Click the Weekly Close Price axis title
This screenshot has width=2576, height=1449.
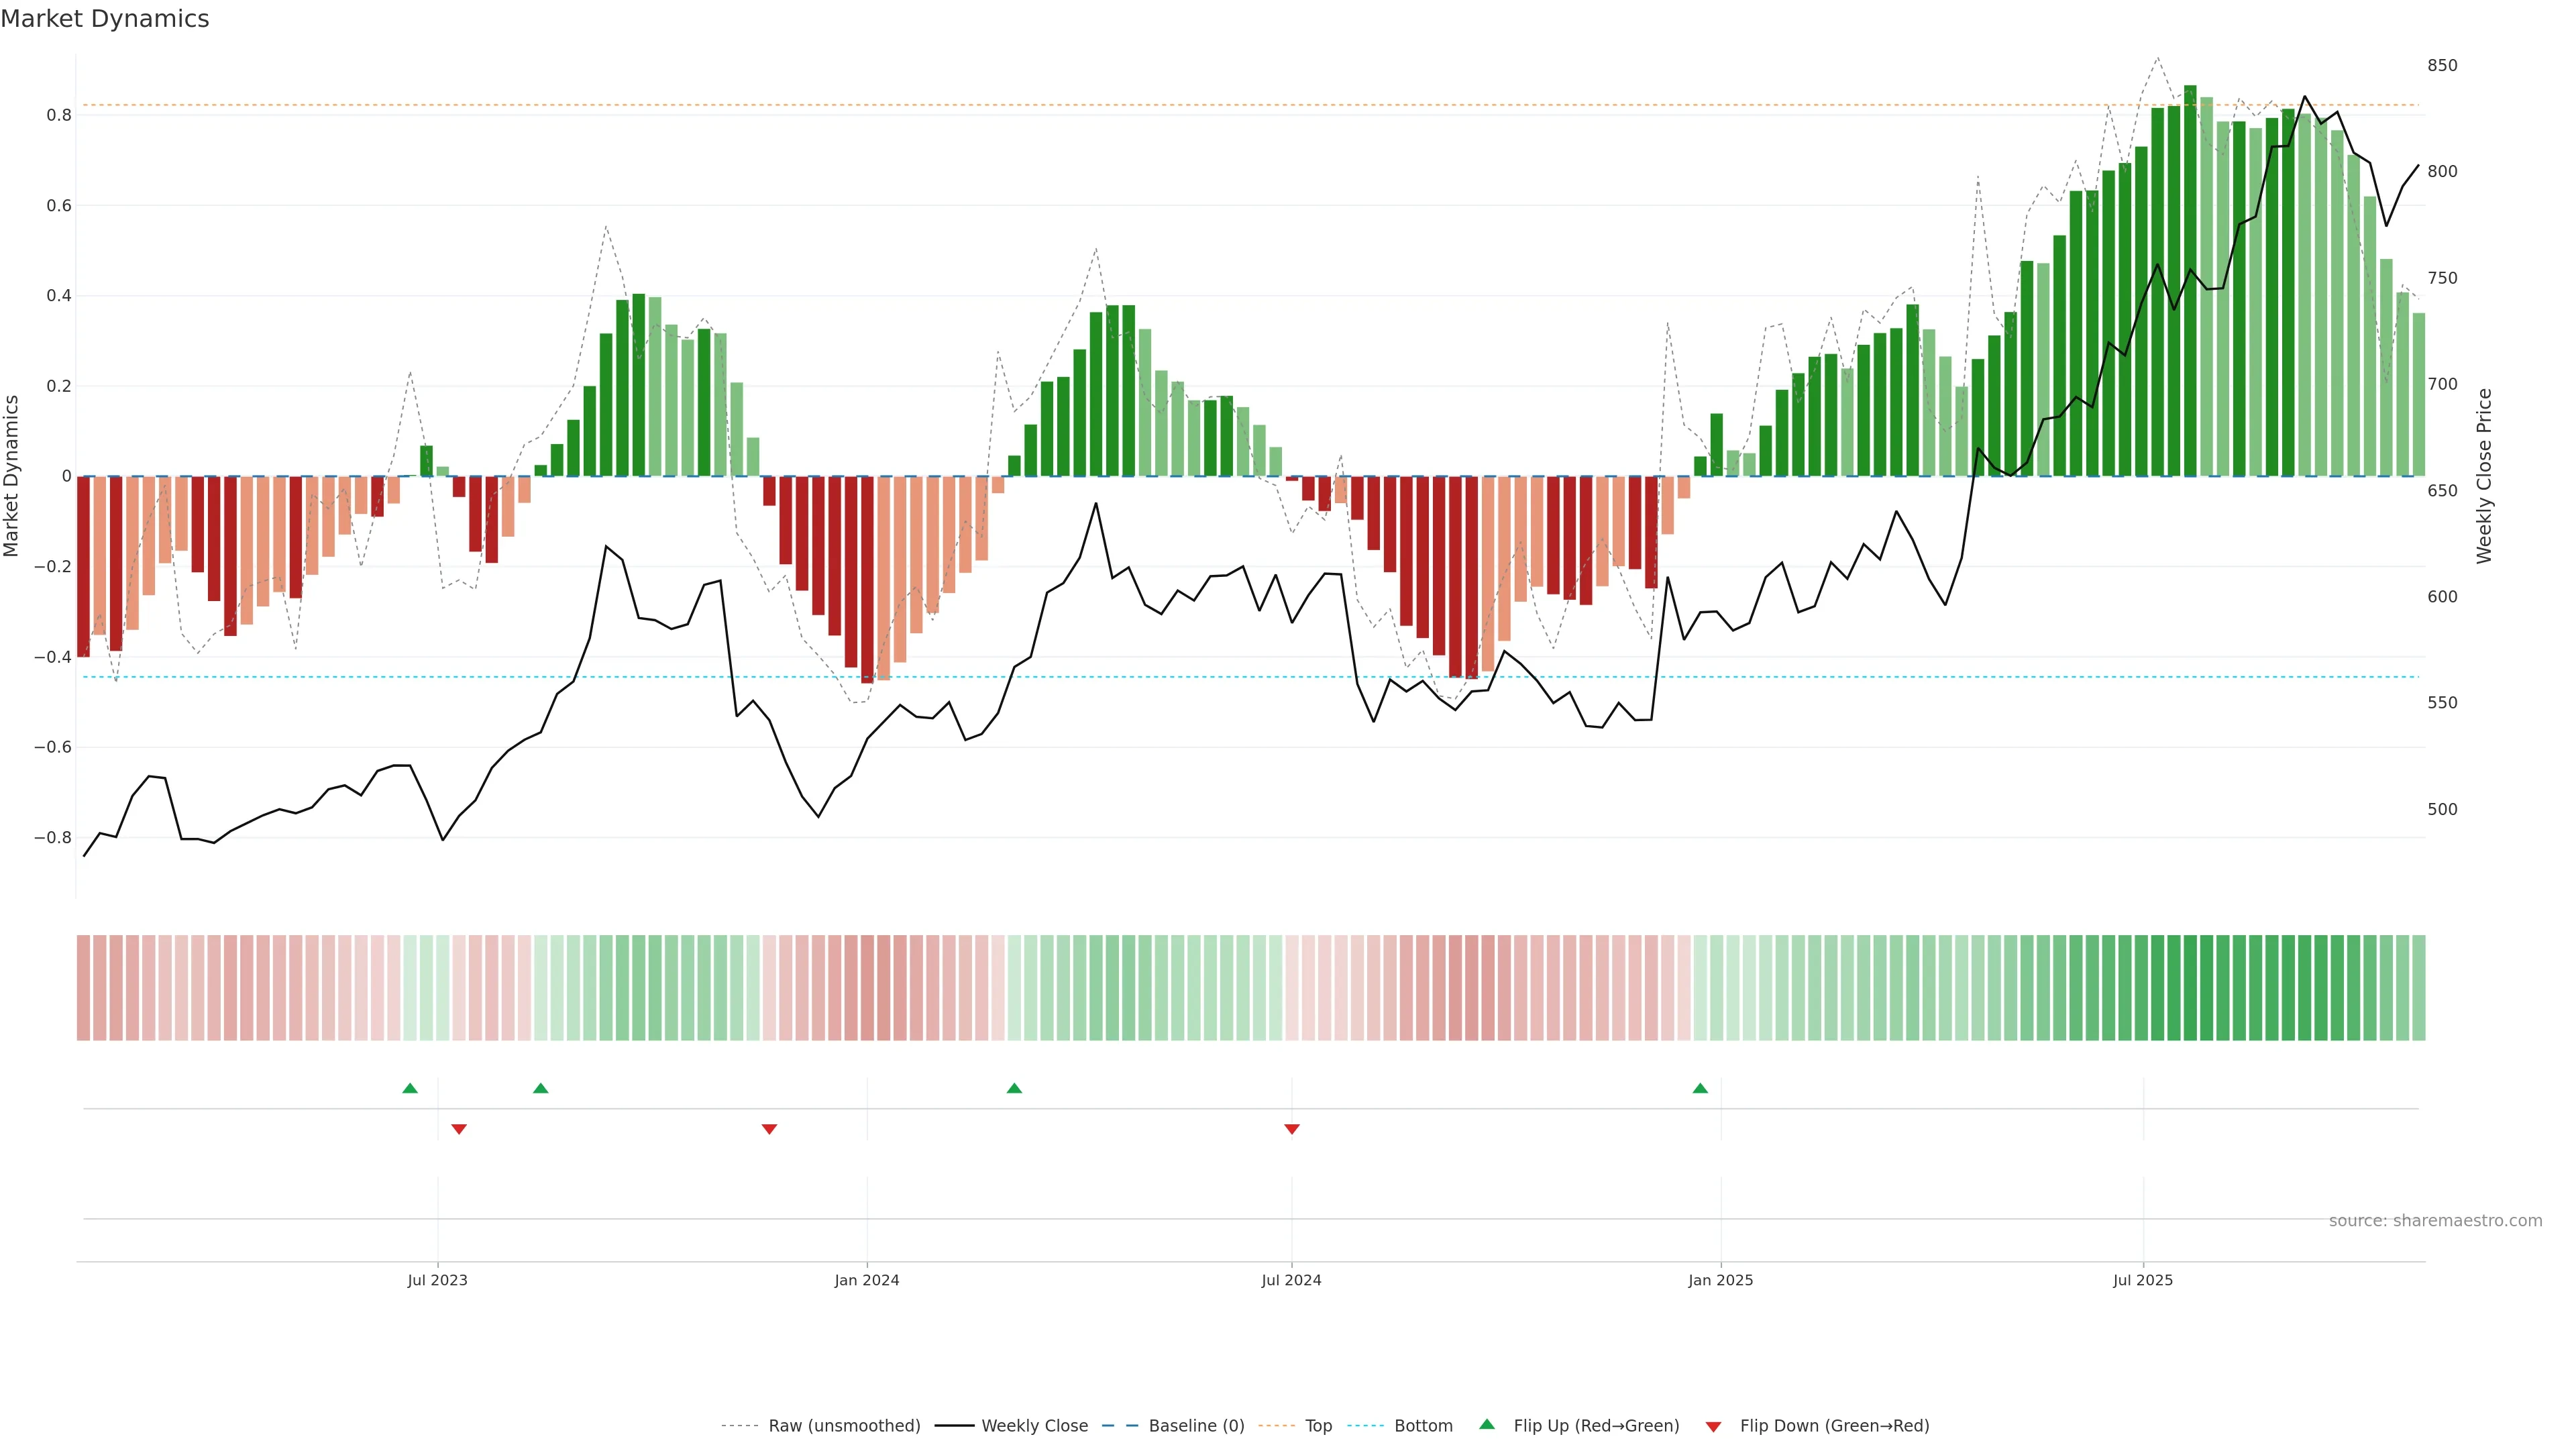2484,476
